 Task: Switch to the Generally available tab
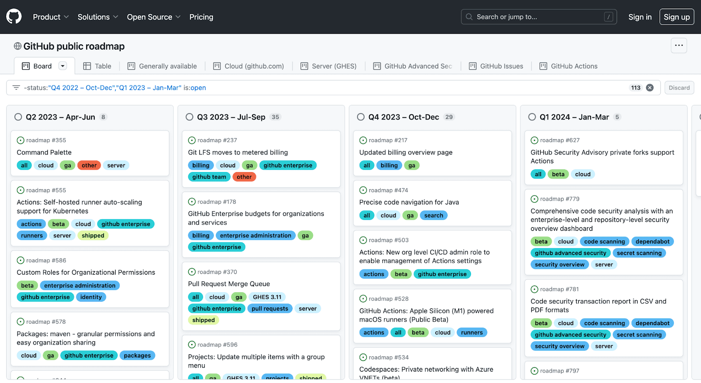point(162,66)
